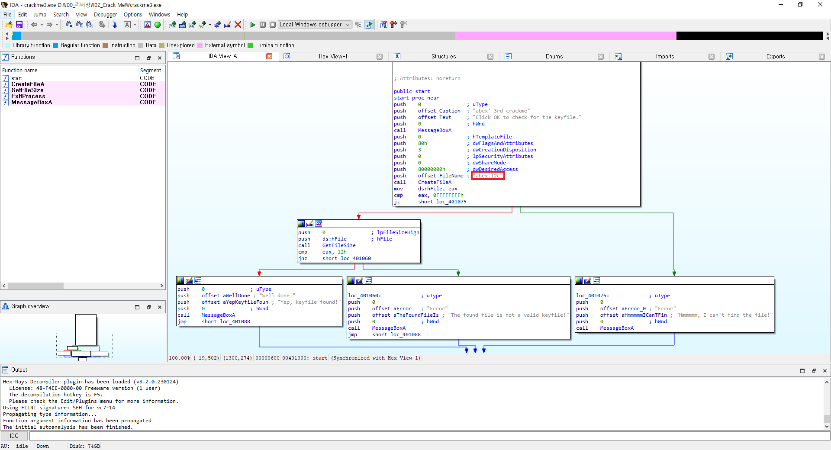Click the add breakpoint icon
Image resolution: width=831 pixels, height=450 pixels.
pyautogui.click(x=393, y=25)
